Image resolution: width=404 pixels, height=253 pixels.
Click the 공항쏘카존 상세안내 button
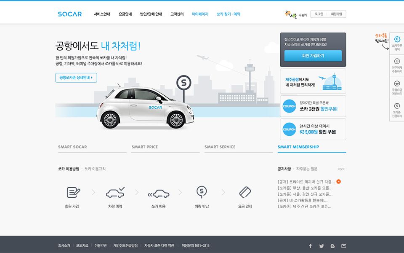(76, 78)
